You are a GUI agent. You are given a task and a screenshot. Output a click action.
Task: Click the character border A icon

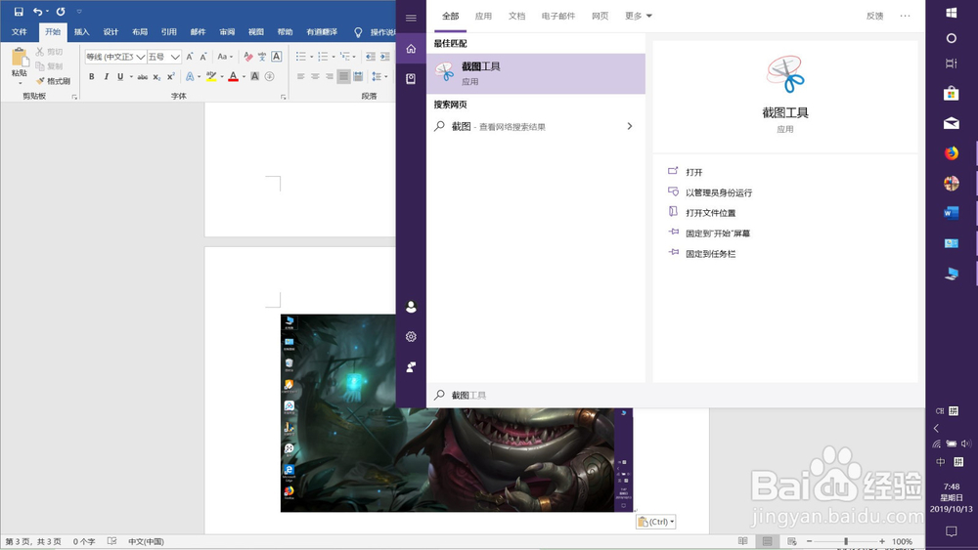(277, 57)
